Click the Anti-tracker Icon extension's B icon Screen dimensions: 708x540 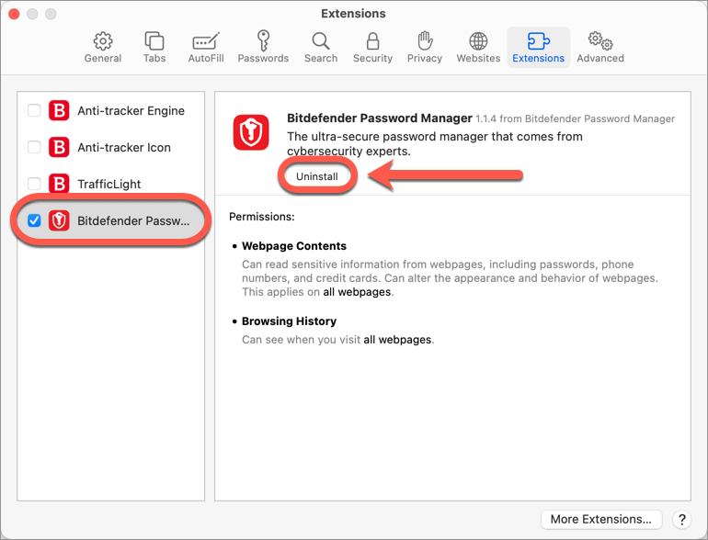click(59, 147)
